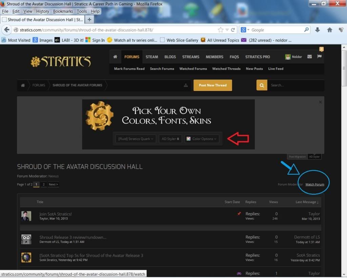This screenshot has width=347, height=278.
Task: Go to the MEMBERS nav tab
Action: (x=215, y=57)
